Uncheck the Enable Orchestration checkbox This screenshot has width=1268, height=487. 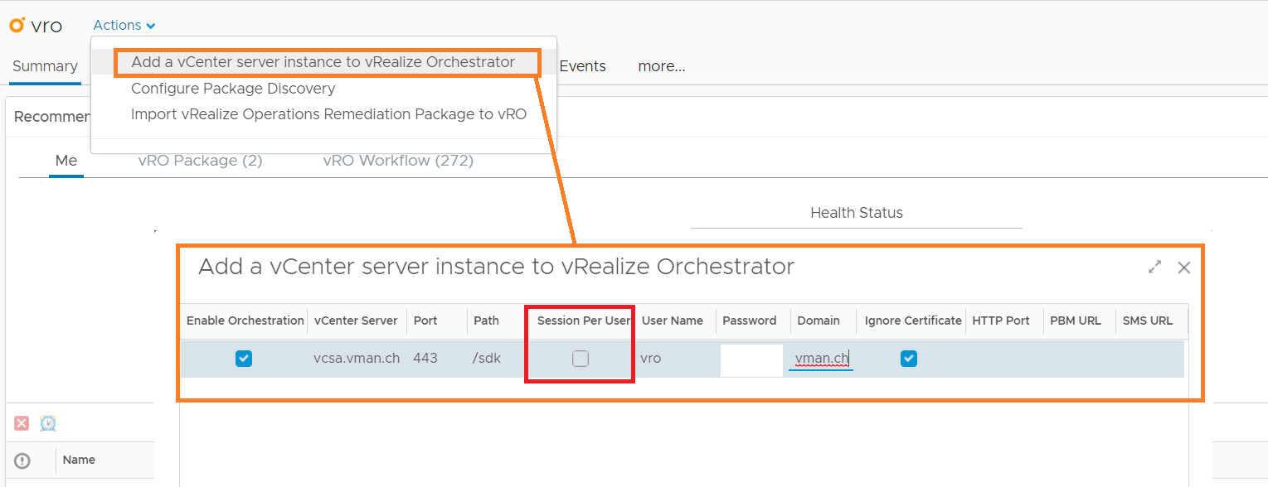click(x=243, y=359)
